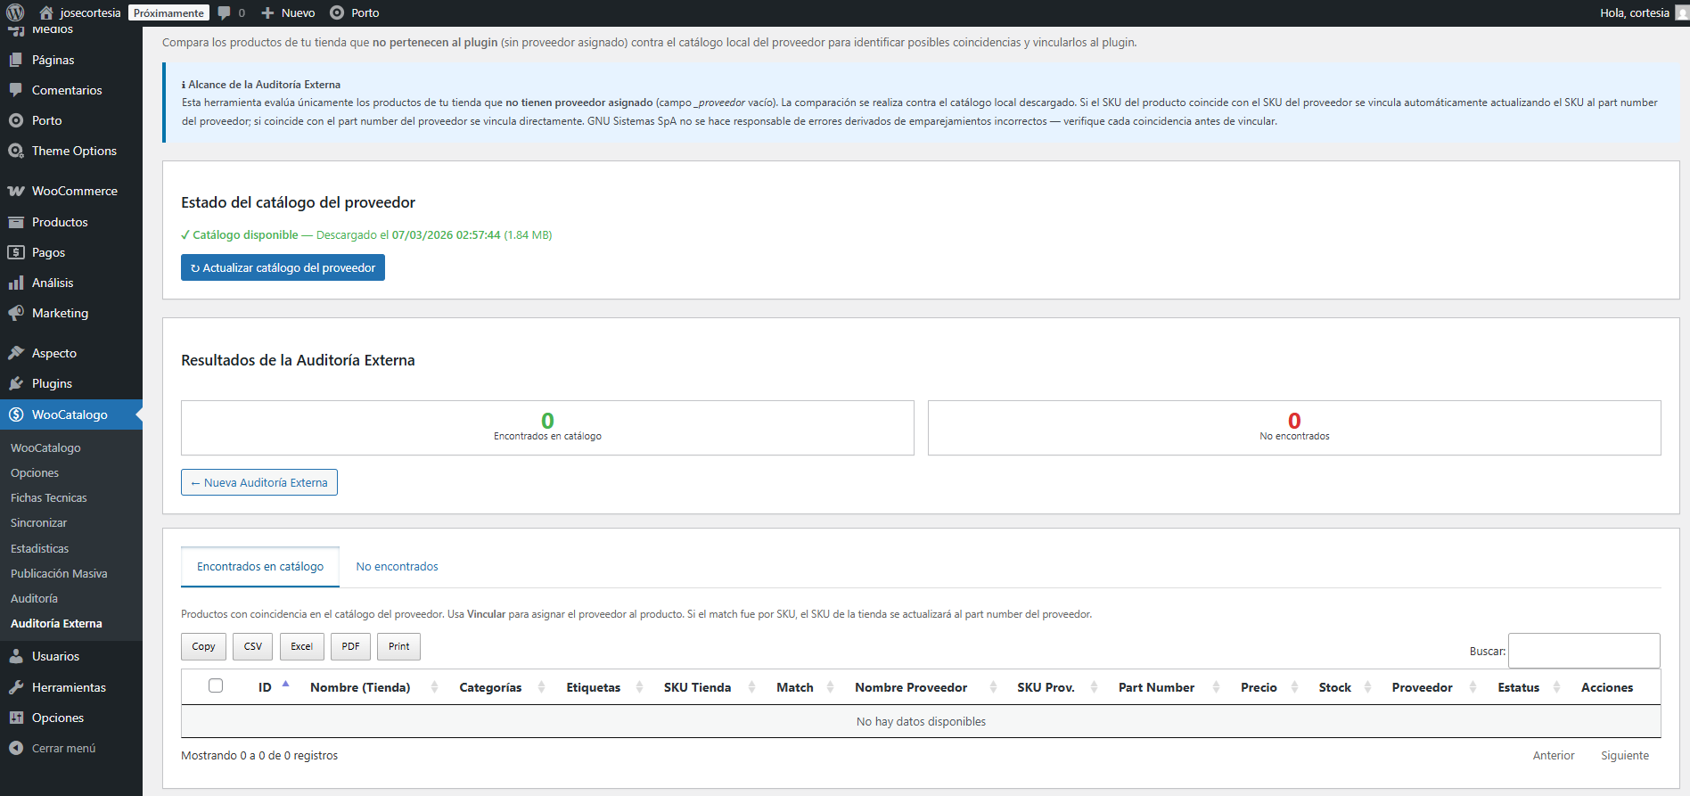Sort table by ID column
1690x796 pixels.
point(265,687)
